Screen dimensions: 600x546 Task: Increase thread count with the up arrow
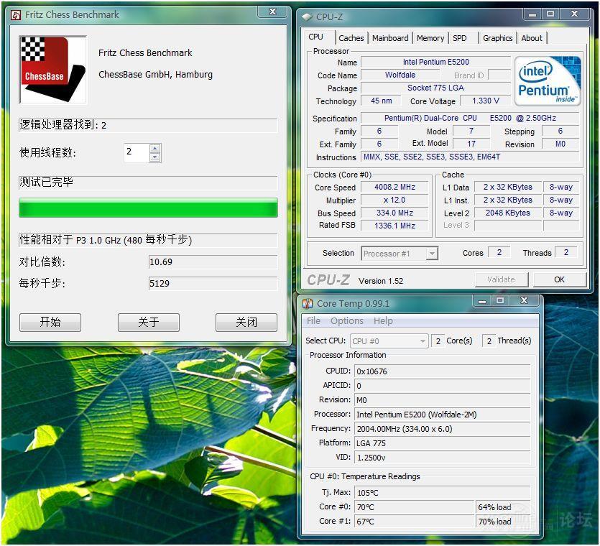[154, 149]
